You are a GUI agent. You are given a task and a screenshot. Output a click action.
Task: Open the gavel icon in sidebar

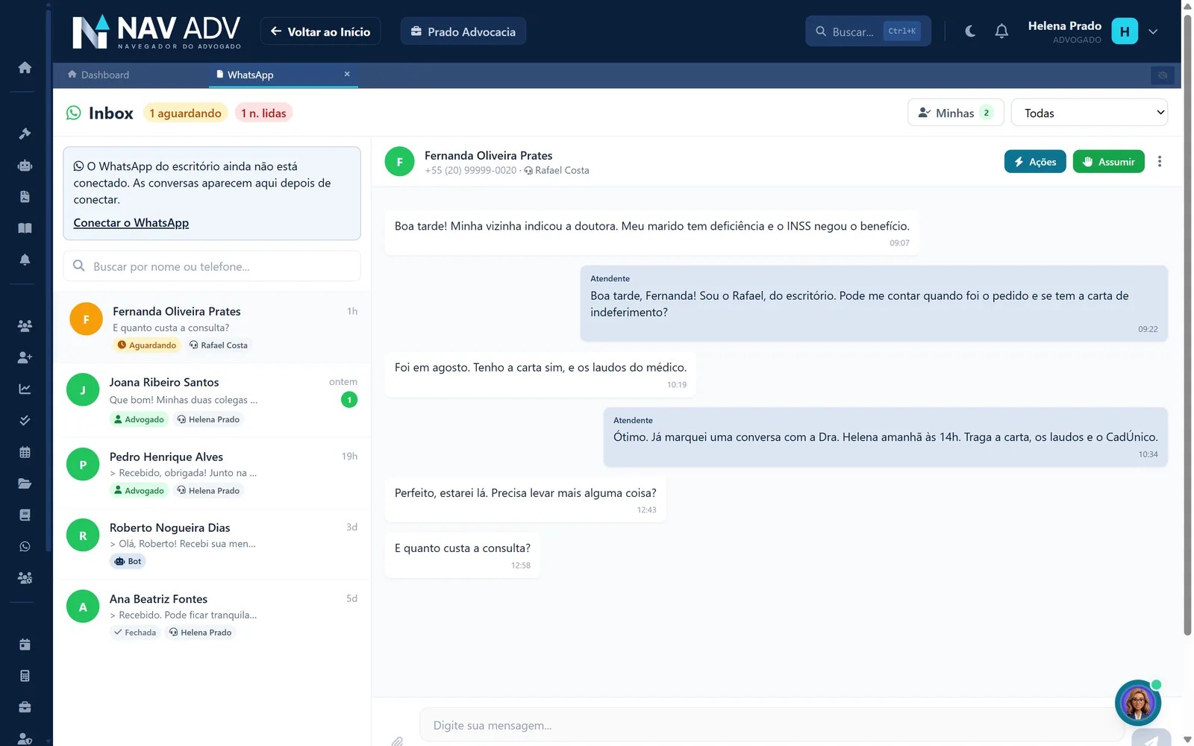coord(25,134)
